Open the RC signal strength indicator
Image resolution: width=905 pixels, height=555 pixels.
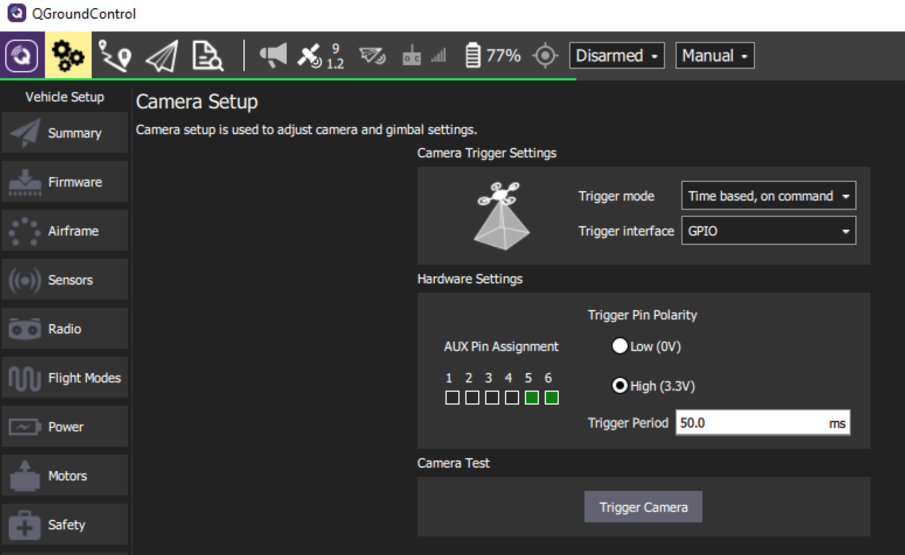(423, 55)
